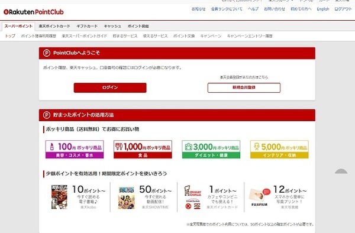Screen dimensions: 355x233
Task: Open the manga cover thumbnail for 楽天kobo
Action: point(59,197)
